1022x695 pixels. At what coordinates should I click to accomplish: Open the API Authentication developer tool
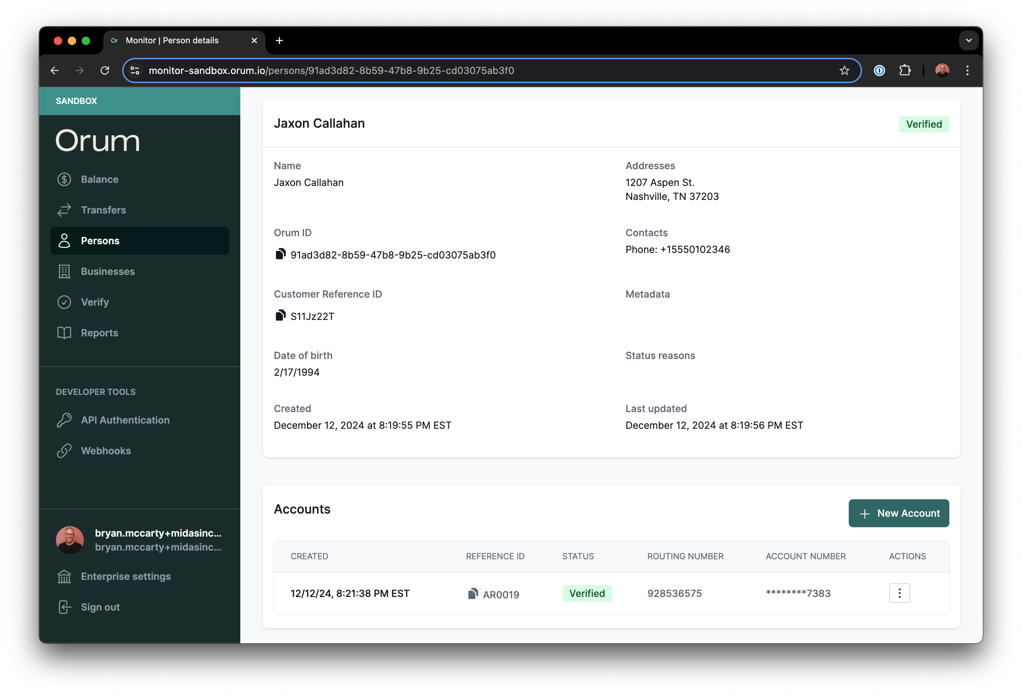125,420
